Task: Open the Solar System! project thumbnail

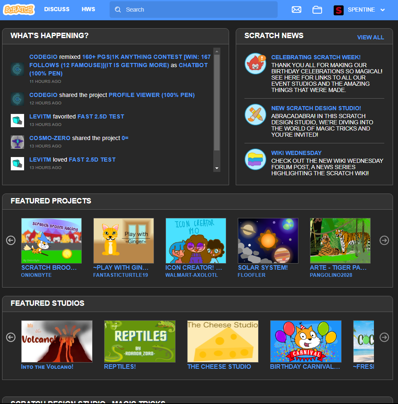Action: (268, 241)
